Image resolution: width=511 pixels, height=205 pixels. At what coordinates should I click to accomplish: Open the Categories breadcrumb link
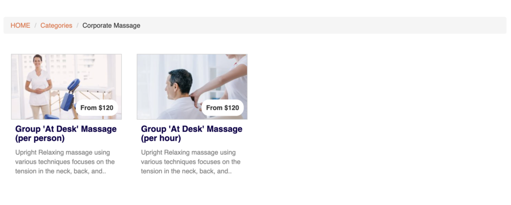pyautogui.click(x=56, y=25)
